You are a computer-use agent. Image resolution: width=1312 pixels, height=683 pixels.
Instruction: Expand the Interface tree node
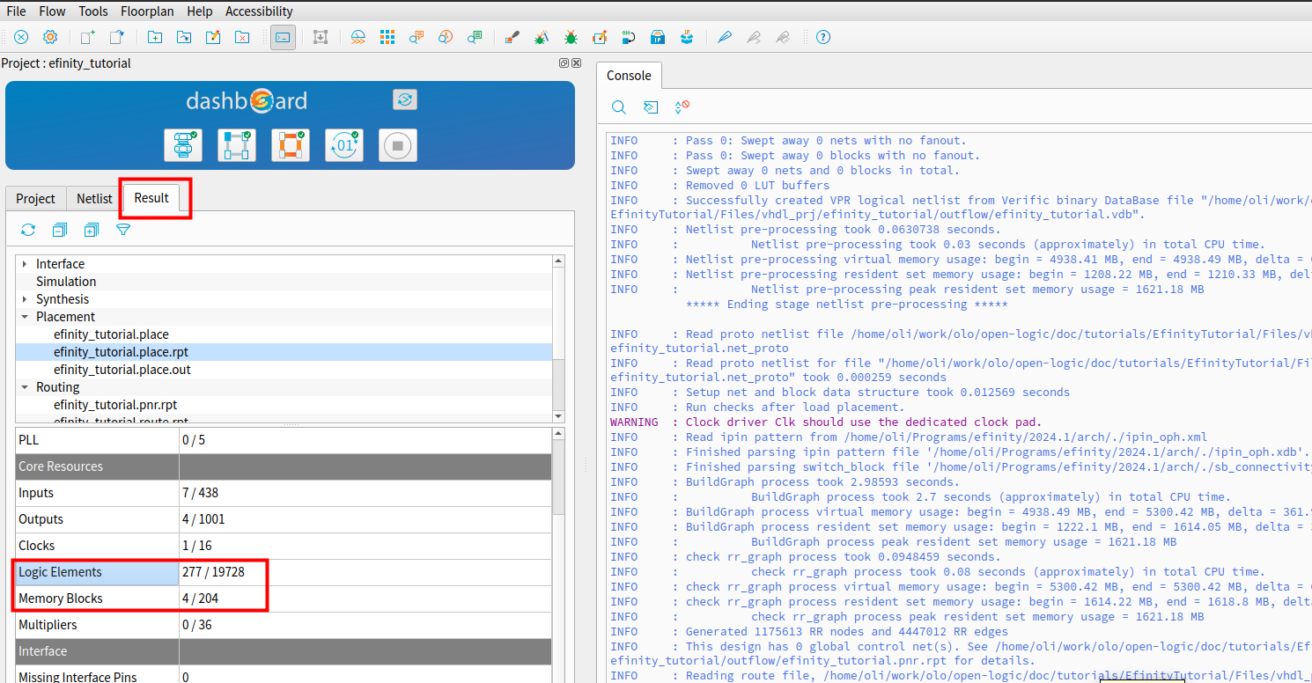tap(25, 264)
